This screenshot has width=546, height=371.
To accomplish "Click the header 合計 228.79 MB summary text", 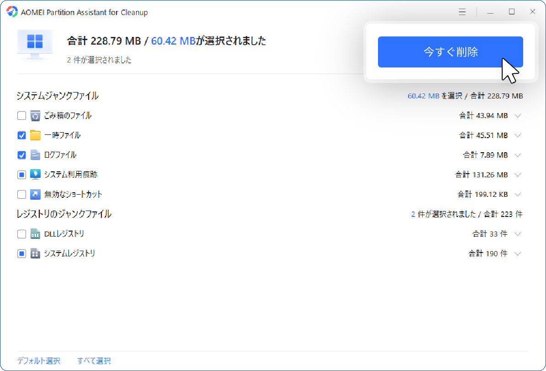I will [x=104, y=41].
